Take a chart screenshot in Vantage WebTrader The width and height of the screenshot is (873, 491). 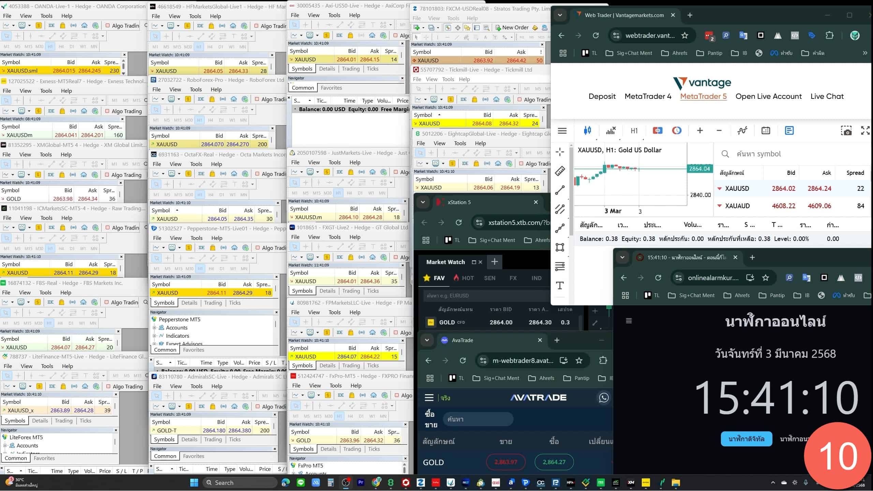[x=846, y=131]
